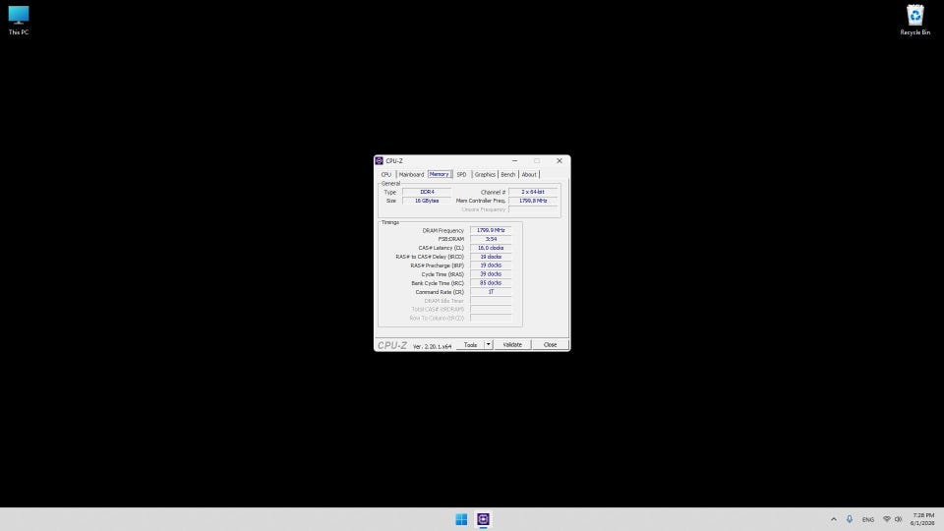Click the Mem Controller Freq. value field
Image resolution: width=944 pixels, height=531 pixels.
[533, 201]
